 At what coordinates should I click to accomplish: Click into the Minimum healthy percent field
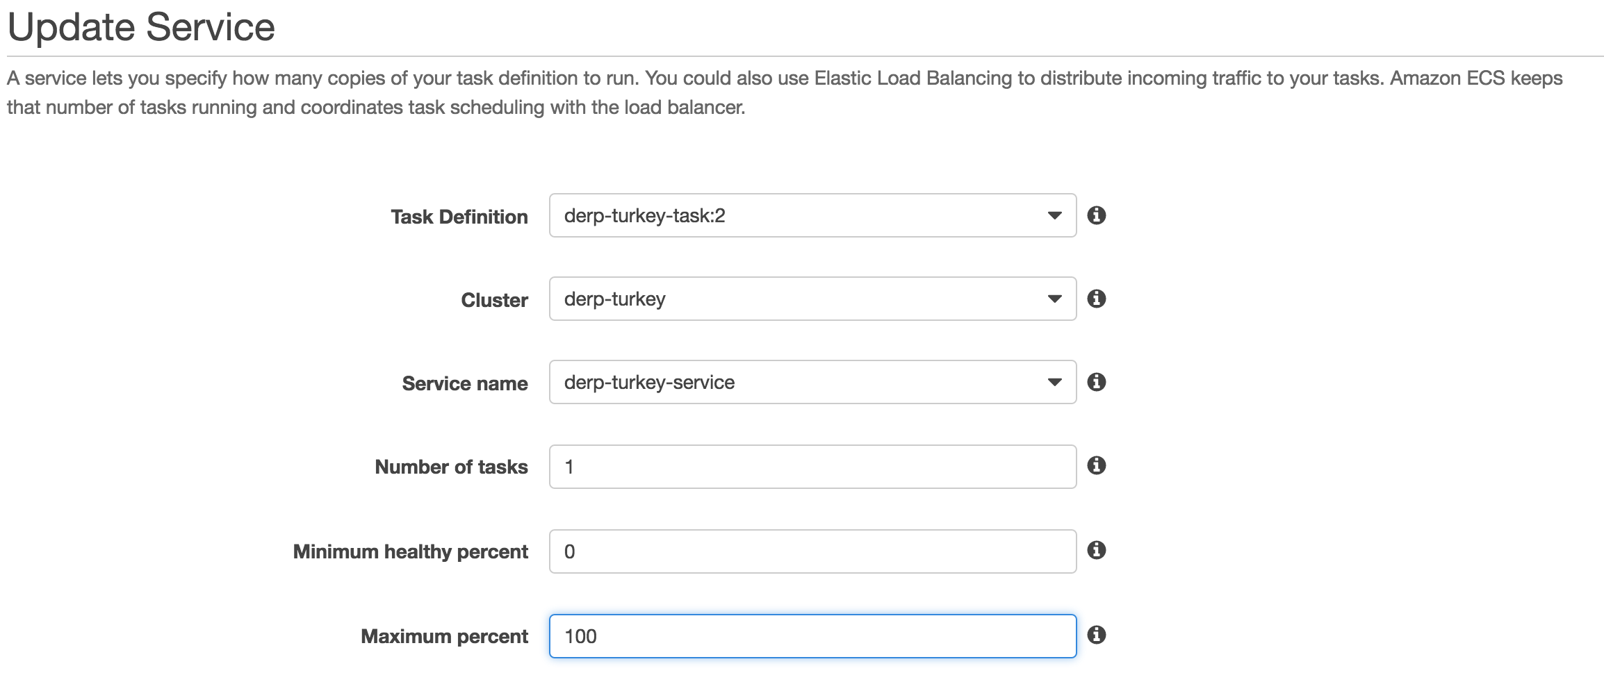[812, 551]
